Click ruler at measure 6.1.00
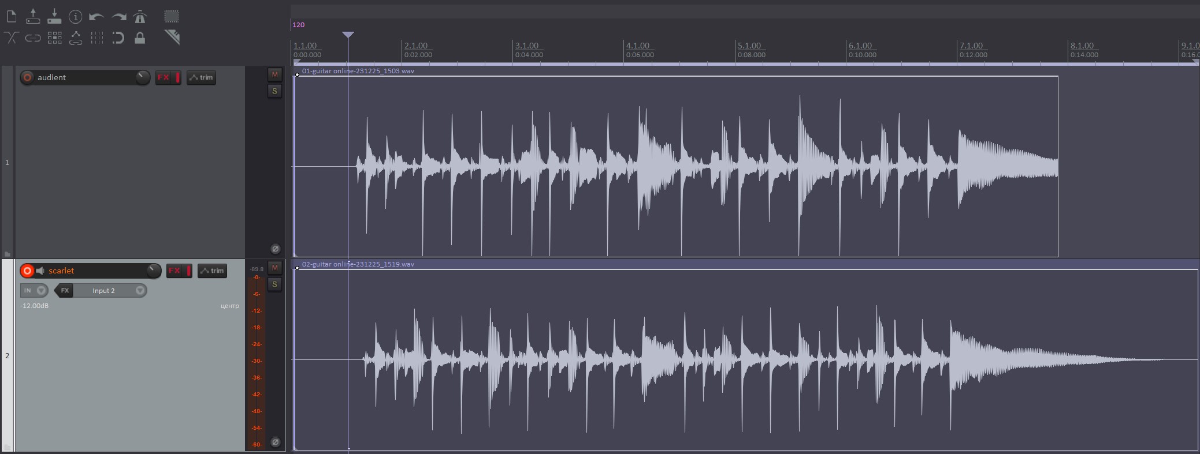 coord(860,46)
